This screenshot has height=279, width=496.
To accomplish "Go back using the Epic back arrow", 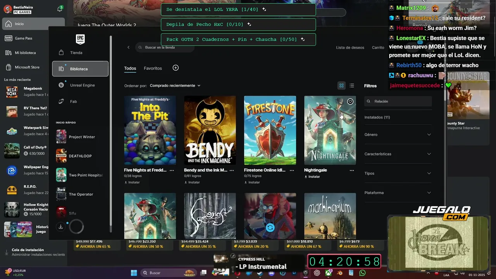I will [129, 47].
